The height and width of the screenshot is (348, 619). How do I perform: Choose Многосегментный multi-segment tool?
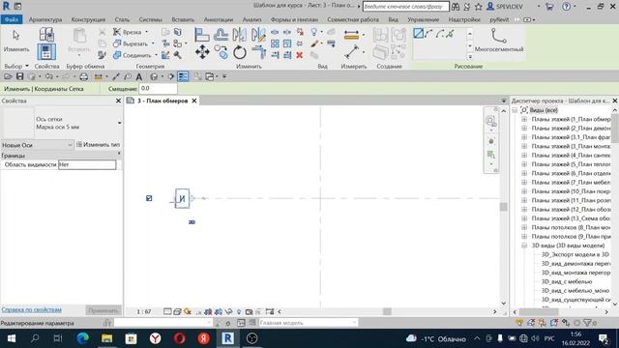point(499,41)
